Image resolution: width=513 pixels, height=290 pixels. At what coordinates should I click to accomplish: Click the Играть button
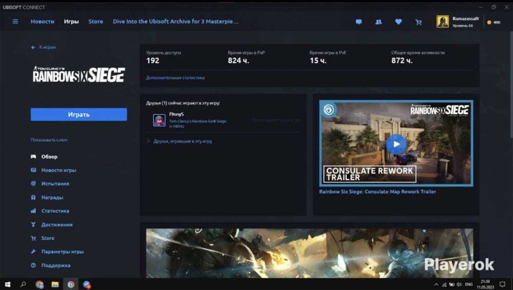79,114
